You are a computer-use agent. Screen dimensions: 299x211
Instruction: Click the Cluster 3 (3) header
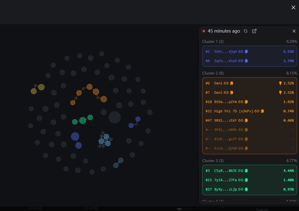213,161
